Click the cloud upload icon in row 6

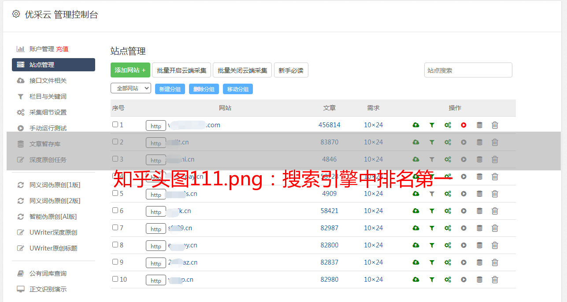[x=416, y=211]
